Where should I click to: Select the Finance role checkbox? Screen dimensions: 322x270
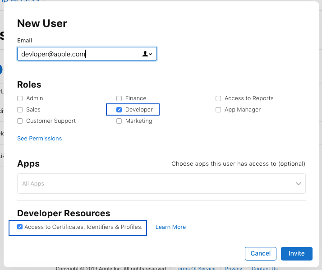click(x=119, y=98)
